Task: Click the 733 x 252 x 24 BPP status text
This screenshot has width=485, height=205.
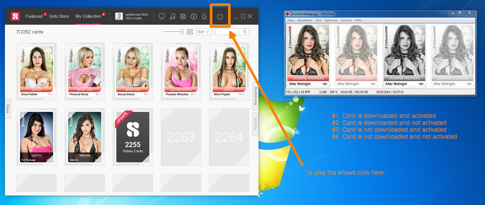Action: pyautogui.click(x=298, y=92)
